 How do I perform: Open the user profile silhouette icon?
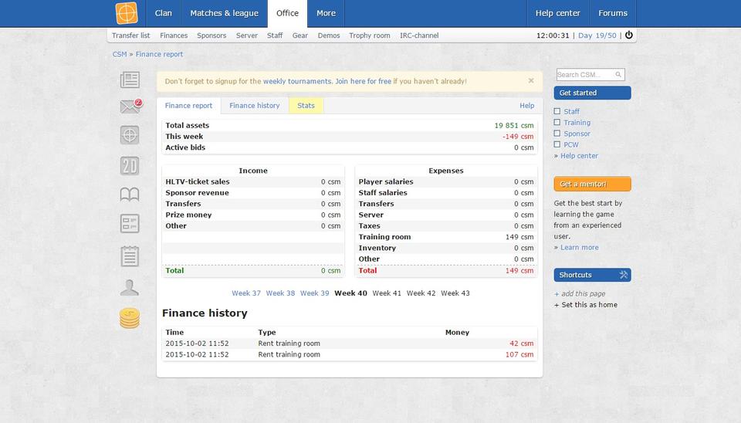130,288
